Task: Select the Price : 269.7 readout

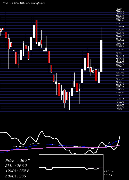Action: [18, 161]
